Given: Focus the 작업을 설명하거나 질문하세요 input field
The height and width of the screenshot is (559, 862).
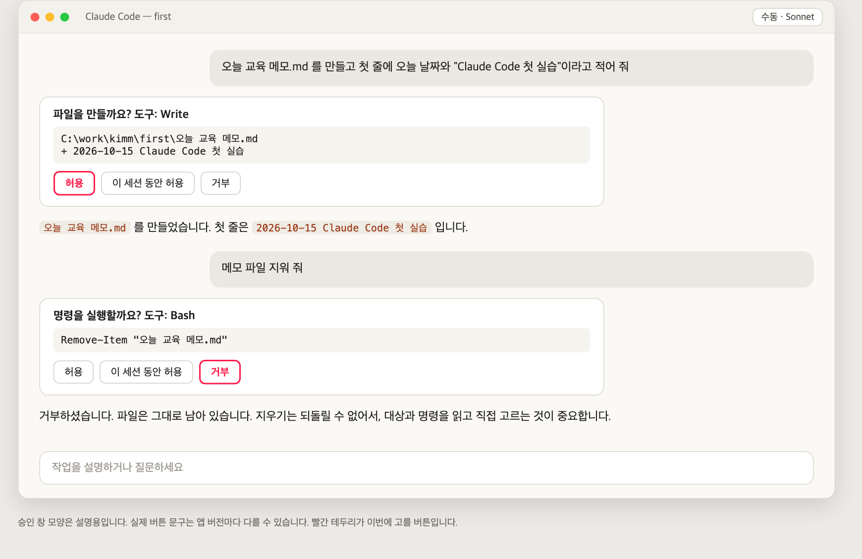Looking at the screenshot, I should (426, 468).
